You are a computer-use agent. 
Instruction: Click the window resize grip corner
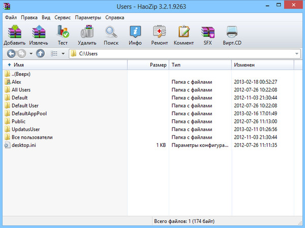click(x=300, y=223)
